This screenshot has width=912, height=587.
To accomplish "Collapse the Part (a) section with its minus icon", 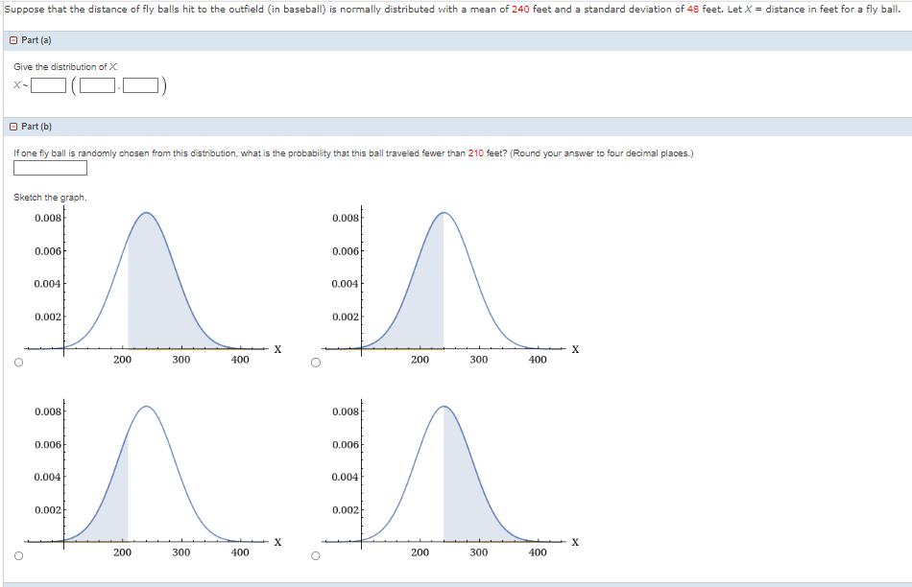I will pos(12,39).
